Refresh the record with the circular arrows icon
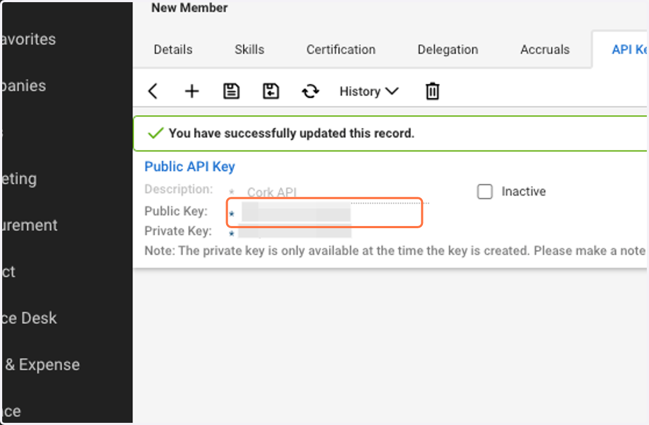Viewport: 649px width, 425px height. tap(310, 91)
